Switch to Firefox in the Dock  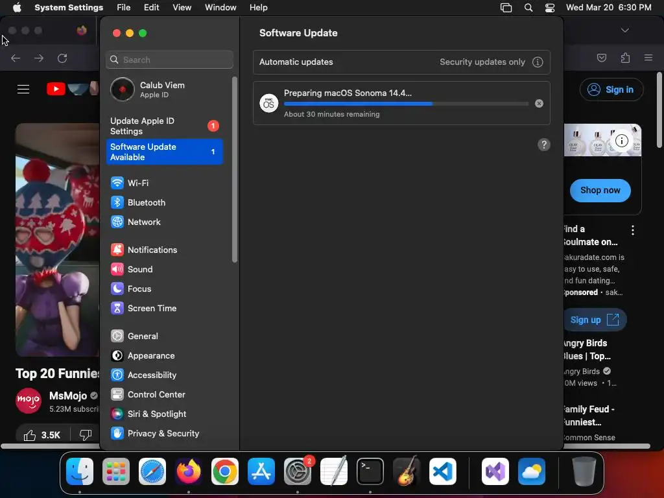click(189, 471)
